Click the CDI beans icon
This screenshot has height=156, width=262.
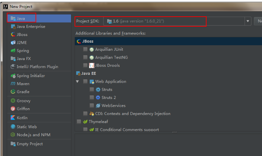[92, 114]
